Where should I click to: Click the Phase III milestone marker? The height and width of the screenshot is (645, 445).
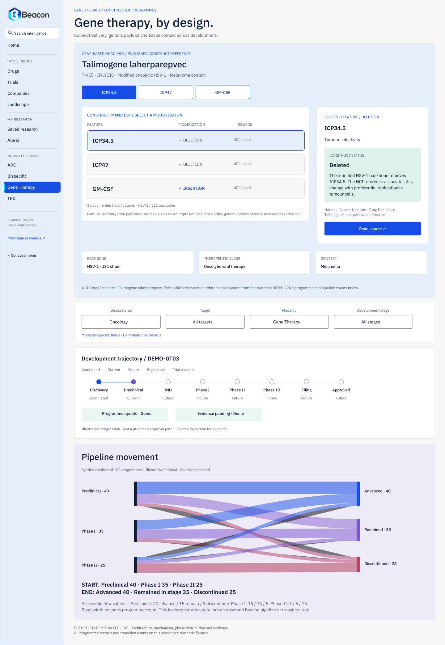click(x=272, y=382)
